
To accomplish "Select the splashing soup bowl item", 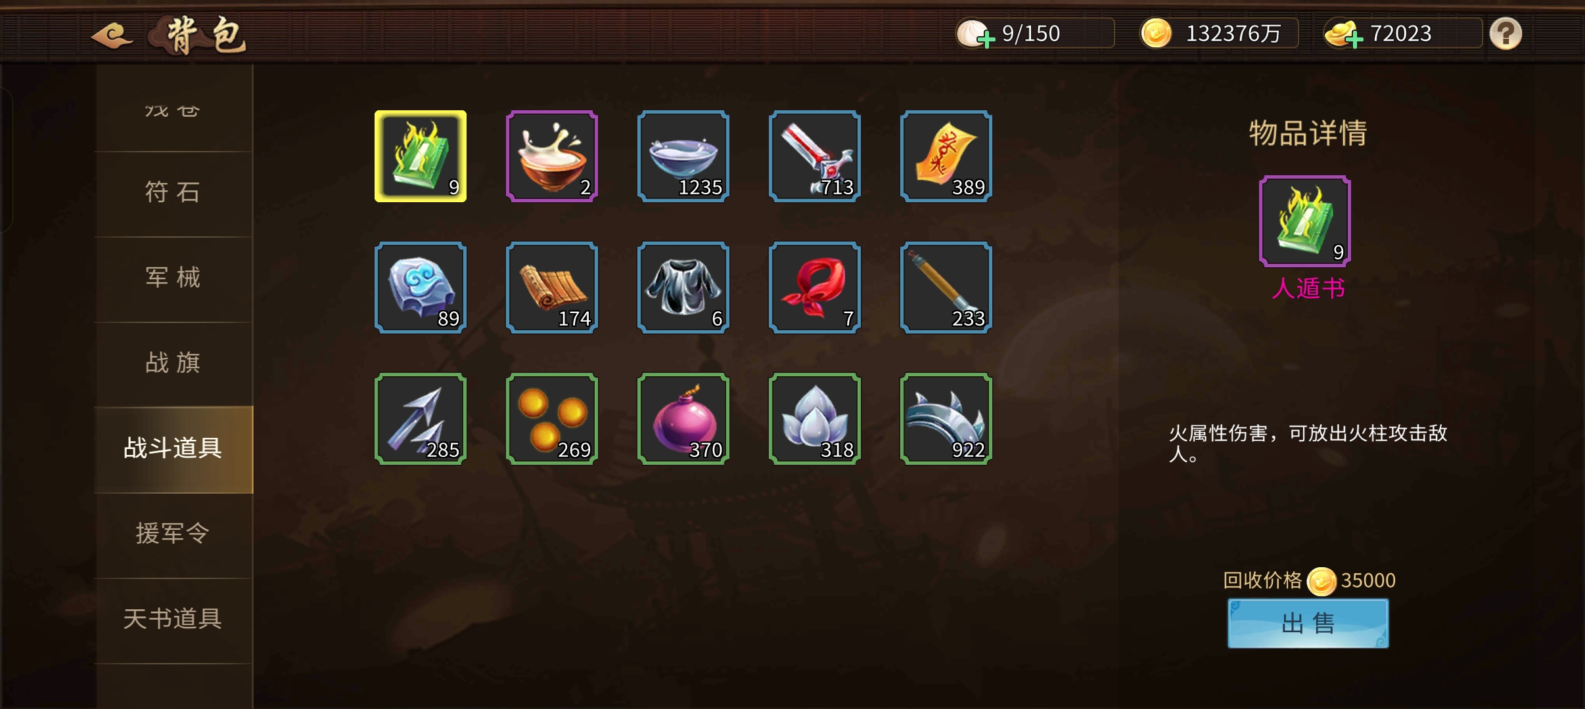I will point(552,156).
